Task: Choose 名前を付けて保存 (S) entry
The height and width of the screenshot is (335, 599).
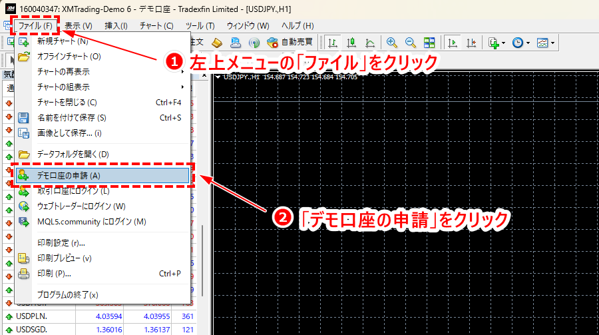Action: (x=102, y=118)
